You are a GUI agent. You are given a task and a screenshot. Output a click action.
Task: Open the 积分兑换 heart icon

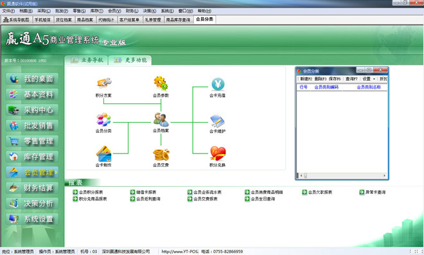pyautogui.click(x=218, y=154)
